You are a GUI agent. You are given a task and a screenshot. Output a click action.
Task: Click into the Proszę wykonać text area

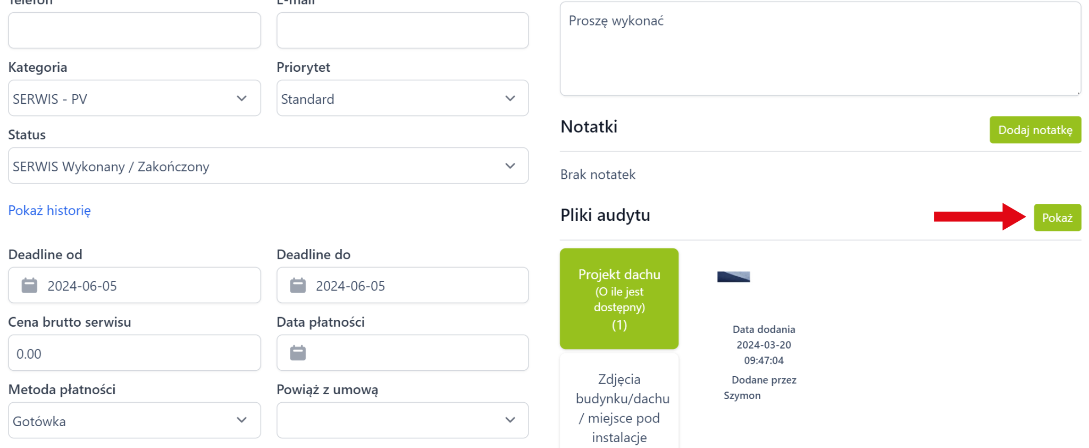pyautogui.click(x=819, y=49)
